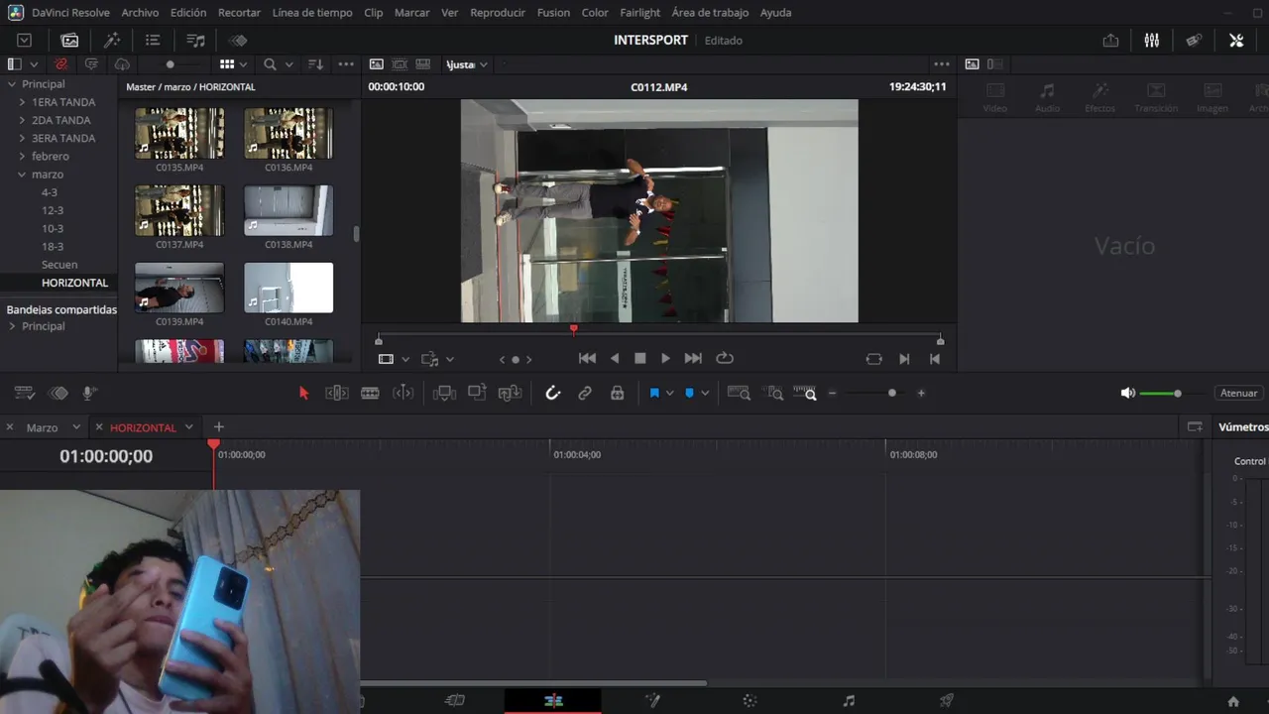This screenshot has width=1269, height=714.
Task: Toggle Position Lock padlock icon
Action: 618,394
